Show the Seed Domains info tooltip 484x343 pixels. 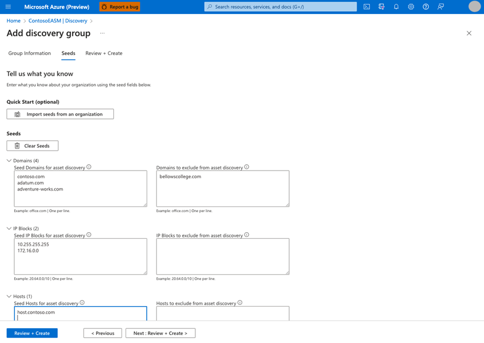[89, 167]
